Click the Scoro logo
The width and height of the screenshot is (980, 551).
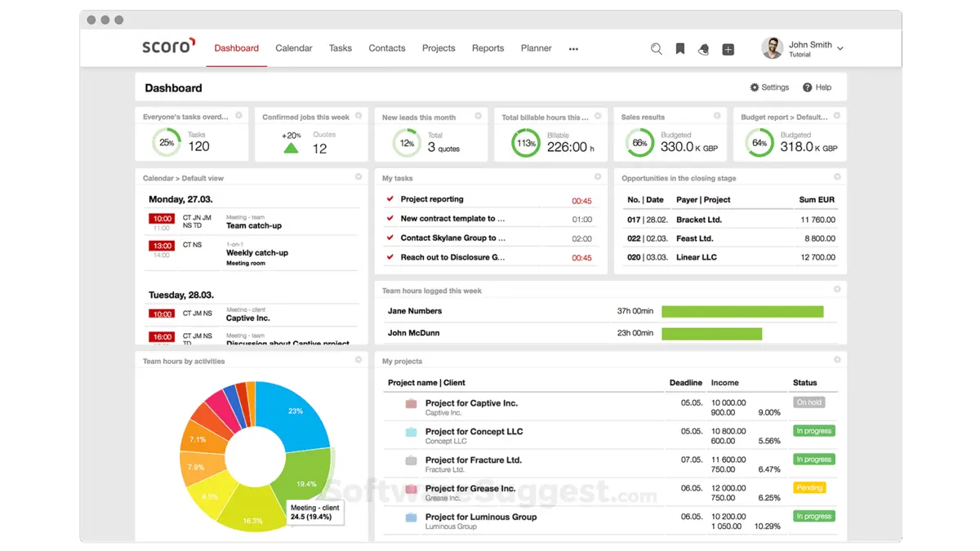169,47
